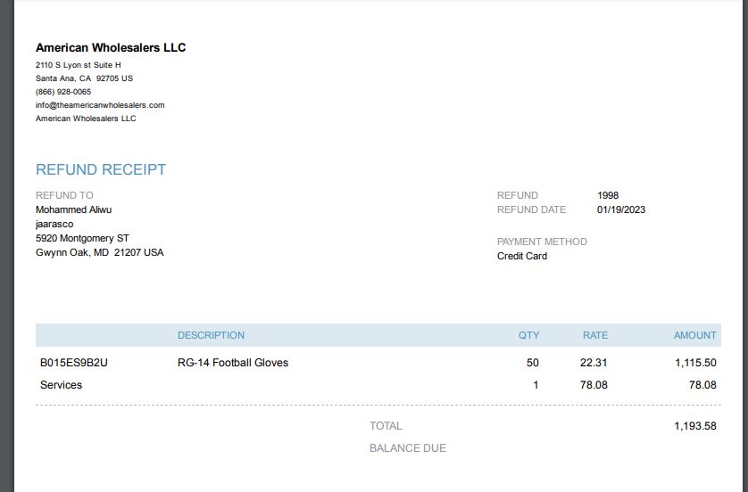This screenshot has width=748, height=492.
Task: Click the product code B015ES9B2U
Action: coord(74,363)
